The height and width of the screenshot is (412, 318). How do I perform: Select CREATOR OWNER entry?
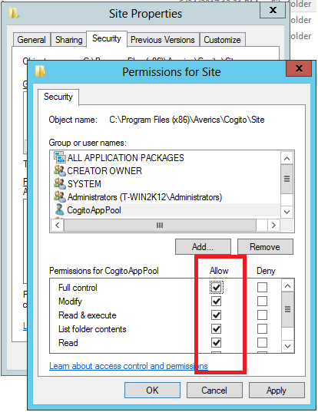[104, 171]
